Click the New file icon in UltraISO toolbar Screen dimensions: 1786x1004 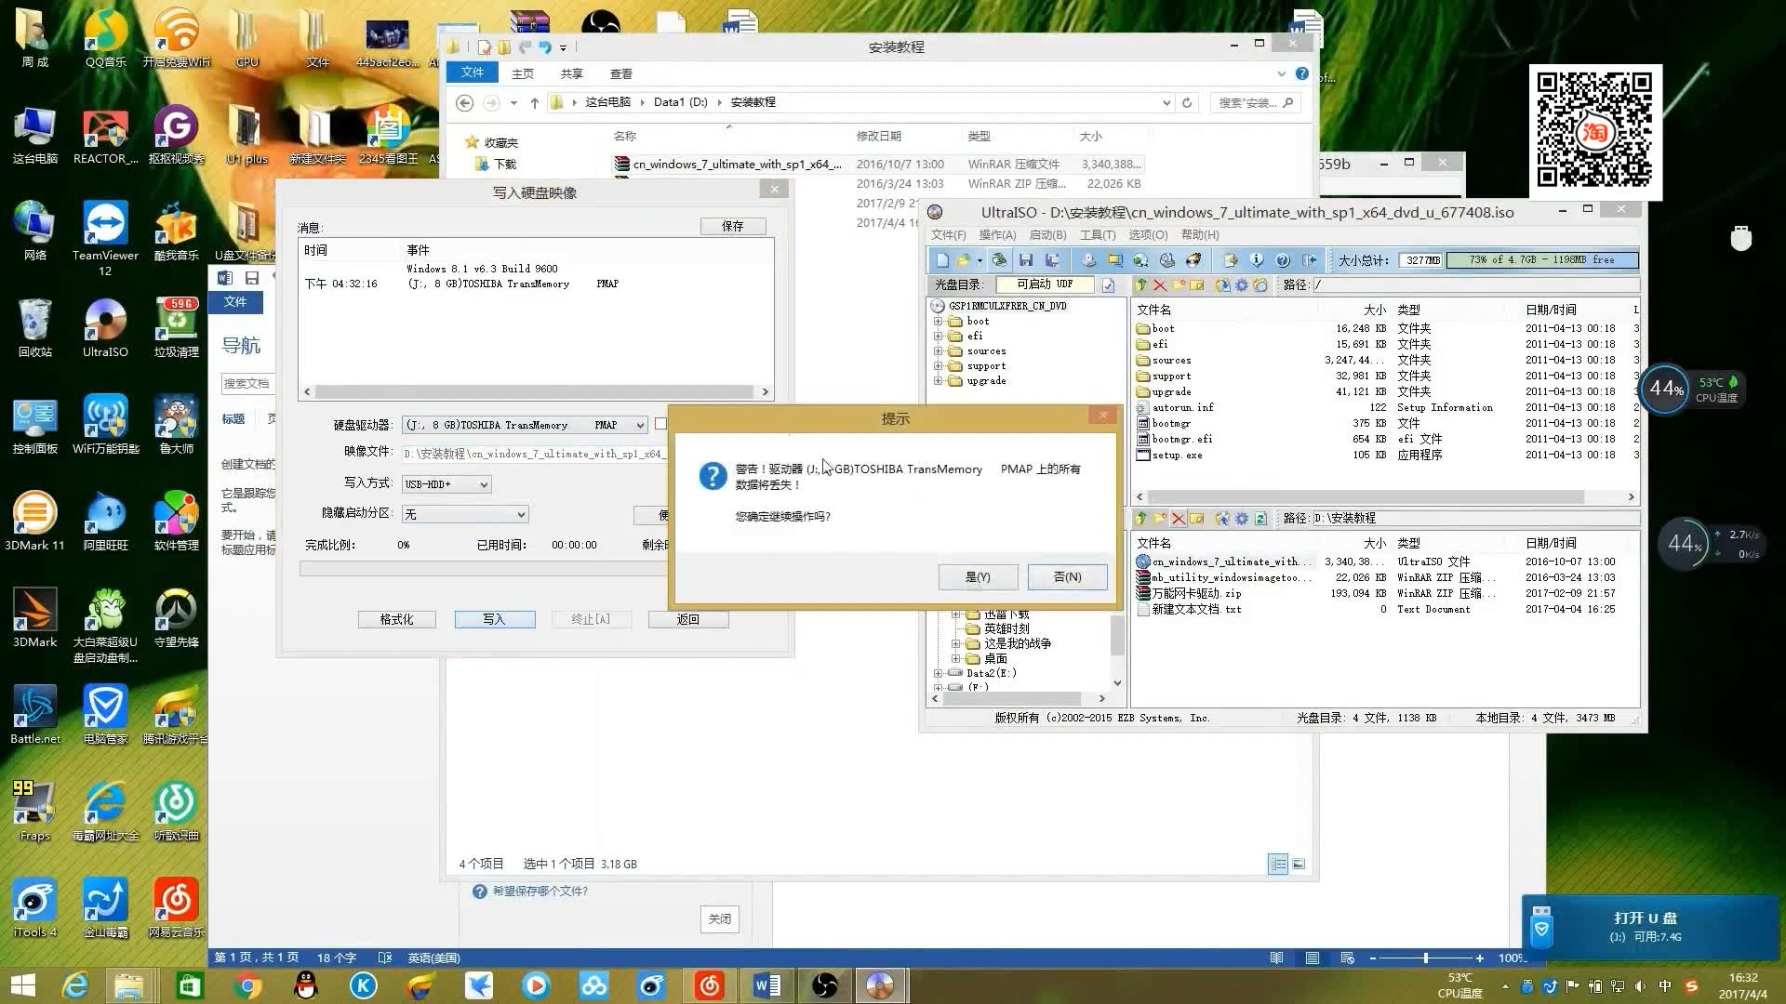(x=942, y=260)
